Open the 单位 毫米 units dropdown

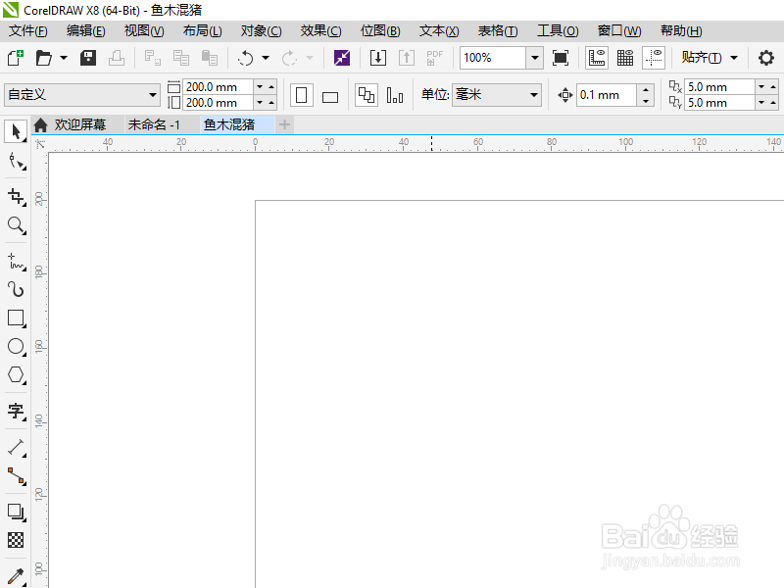click(497, 94)
